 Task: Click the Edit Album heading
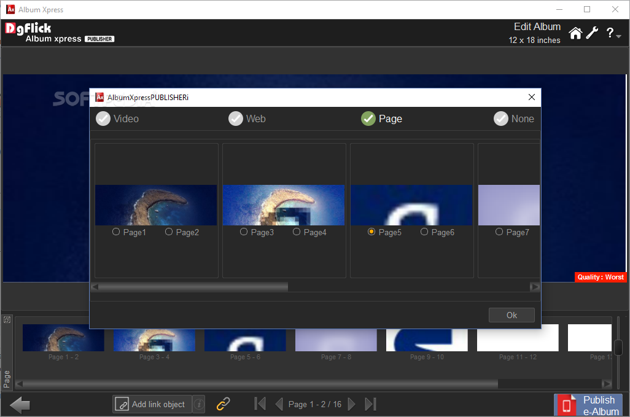pos(537,26)
